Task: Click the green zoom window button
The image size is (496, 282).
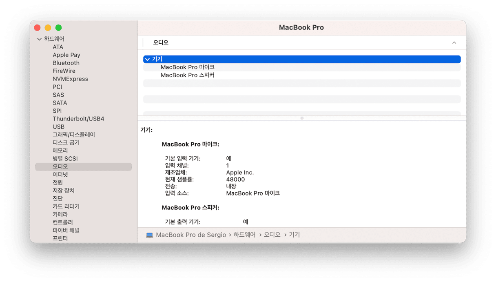Action: (58, 28)
